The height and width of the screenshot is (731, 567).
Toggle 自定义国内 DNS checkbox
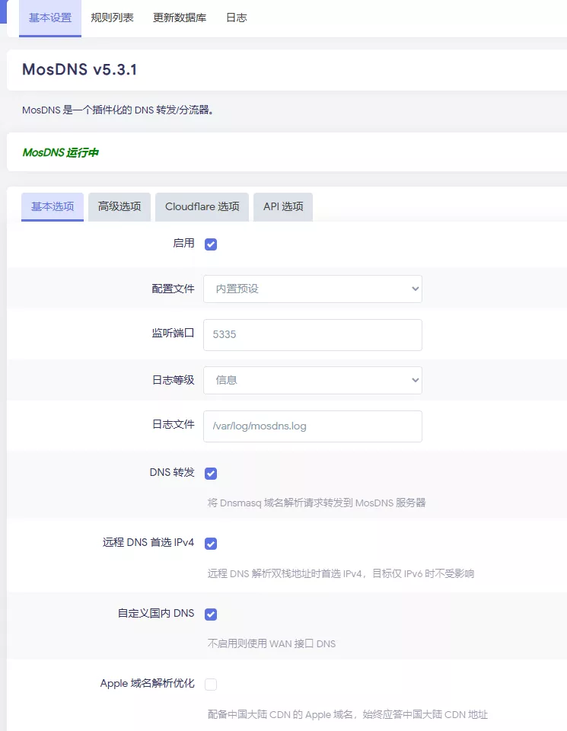pos(211,614)
